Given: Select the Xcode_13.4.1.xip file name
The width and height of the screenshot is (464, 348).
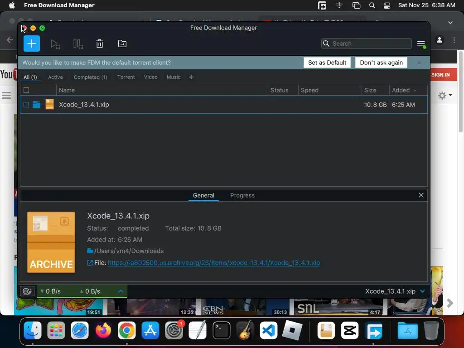Looking at the screenshot, I should click(x=84, y=105).
